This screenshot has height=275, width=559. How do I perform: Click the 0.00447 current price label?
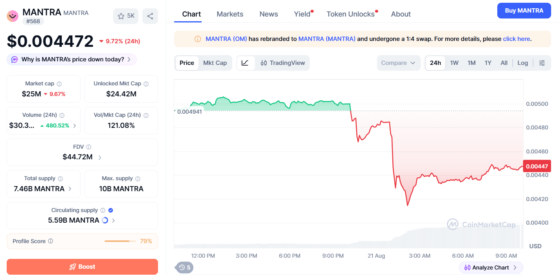tap(537, 166)
